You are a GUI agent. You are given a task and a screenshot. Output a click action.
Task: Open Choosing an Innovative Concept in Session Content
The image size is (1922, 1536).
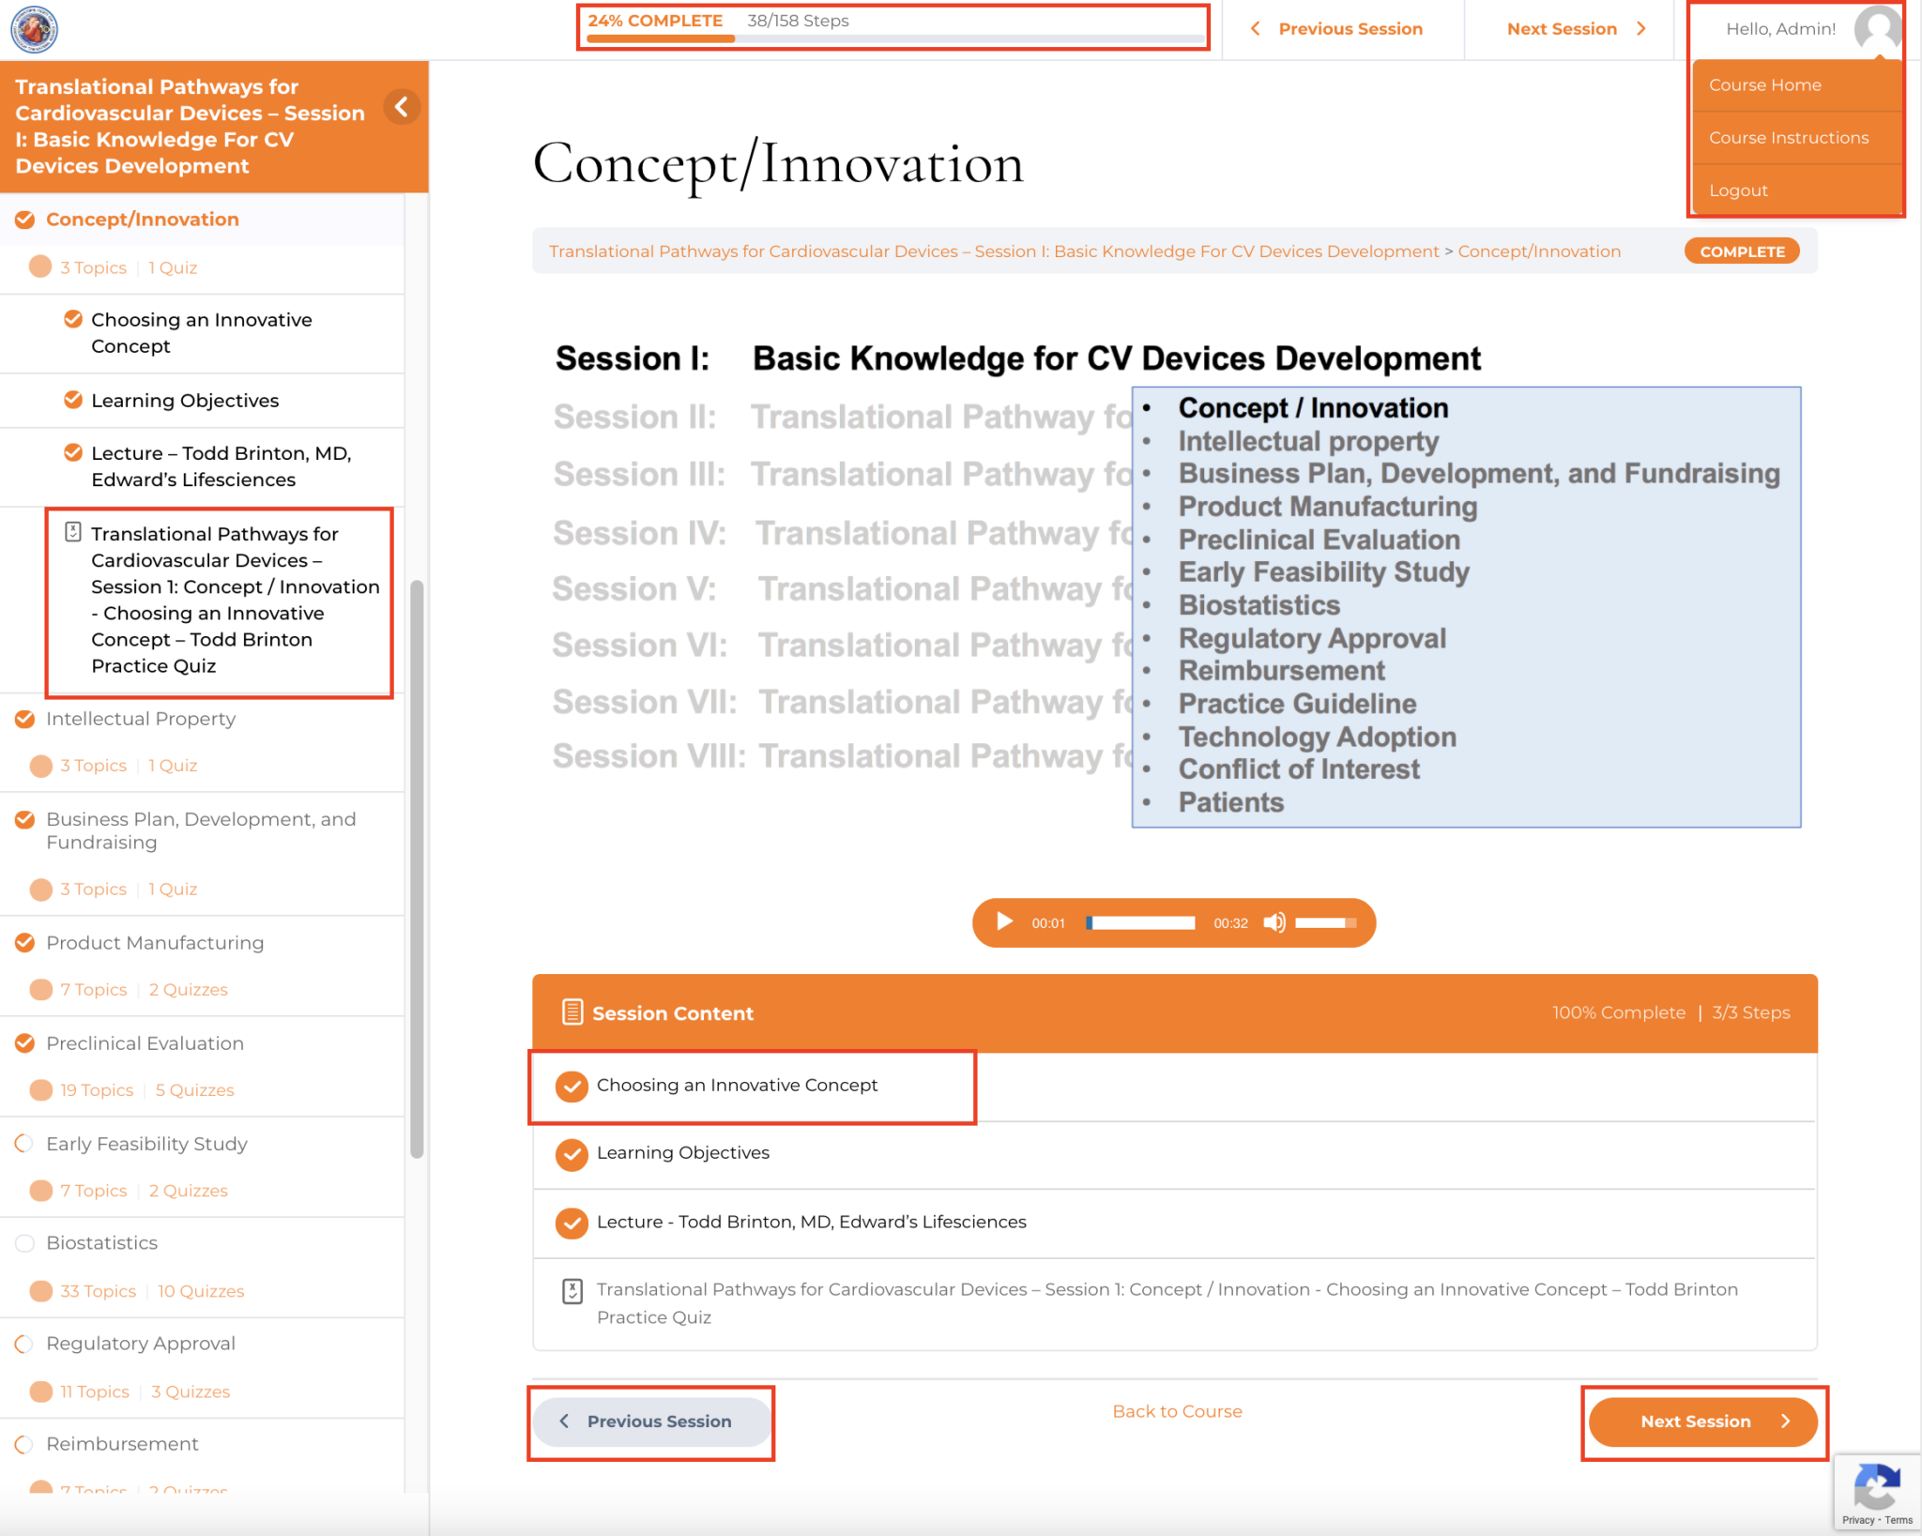point(737,1085)
